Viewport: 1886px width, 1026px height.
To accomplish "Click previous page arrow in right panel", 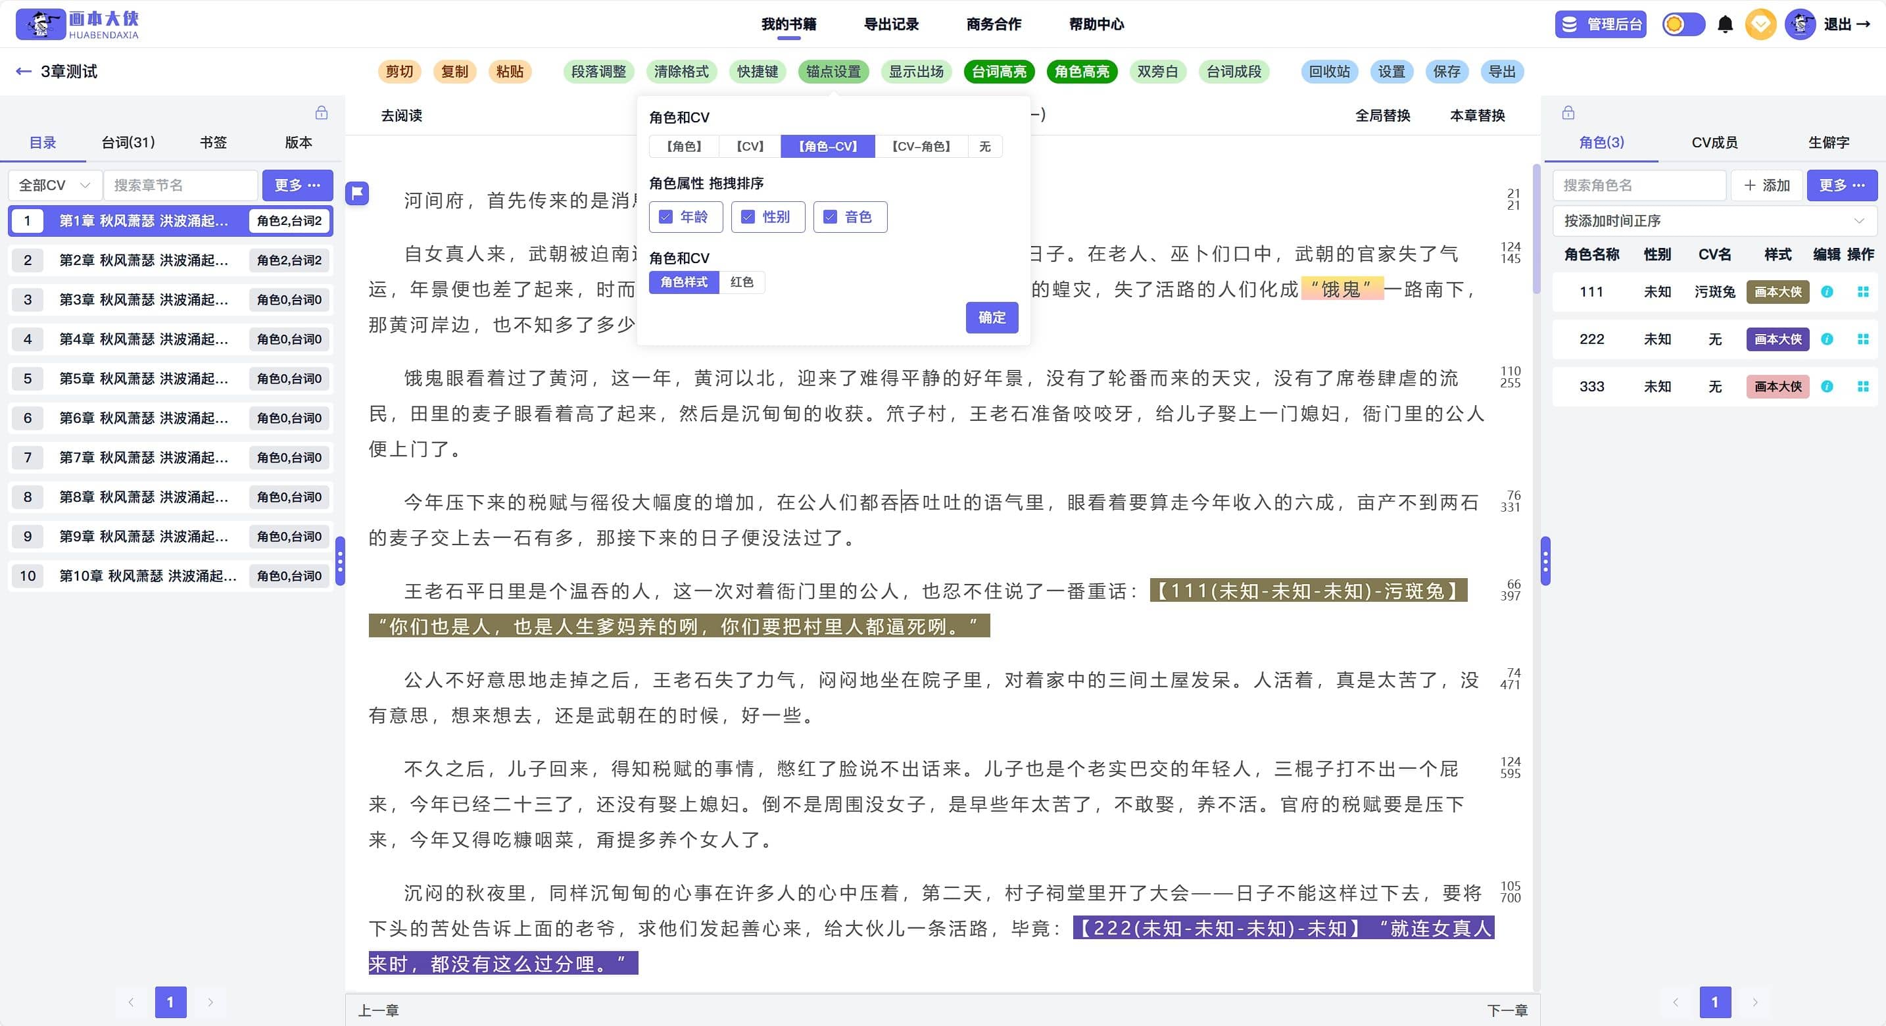I will [x=1675, y=1002].
